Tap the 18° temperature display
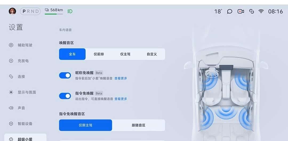Viewport: 288px width, 141px height. 218,11
